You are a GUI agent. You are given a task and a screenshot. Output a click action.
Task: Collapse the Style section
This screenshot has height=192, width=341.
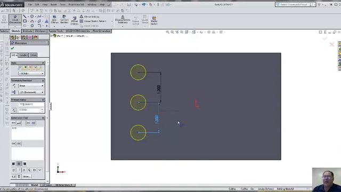tap(43, 63)
